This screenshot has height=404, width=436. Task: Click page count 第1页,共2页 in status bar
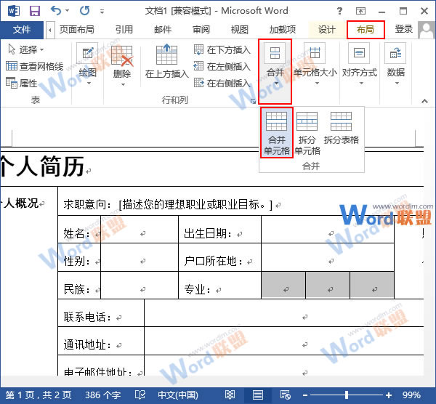pyautogui.click(x=39, y=395)
